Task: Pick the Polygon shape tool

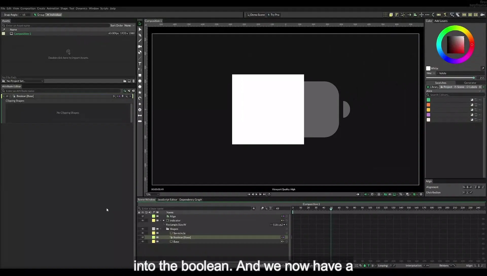Action: pyautogui.click(x=140, y=87)
